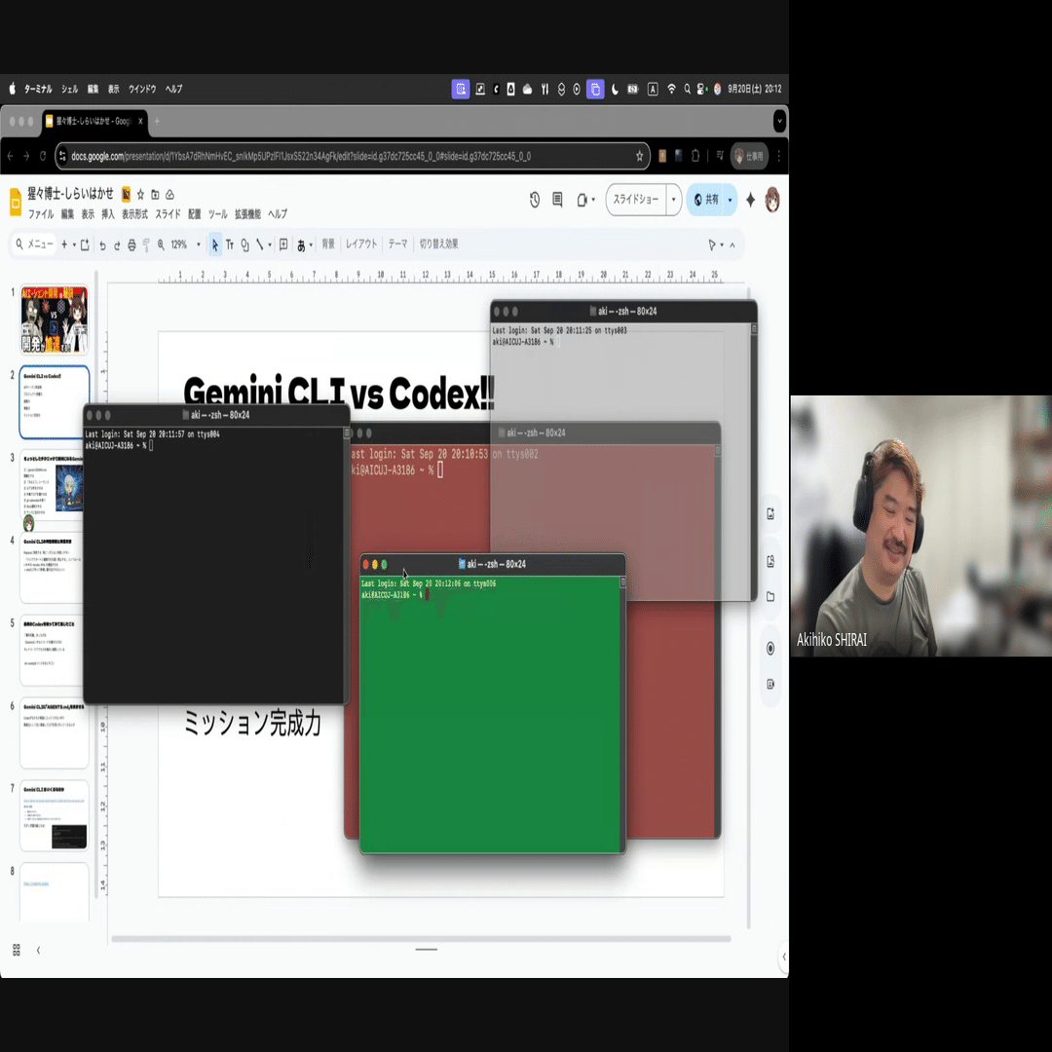Click 切り替え効果 transition button

tap(438, 244)
